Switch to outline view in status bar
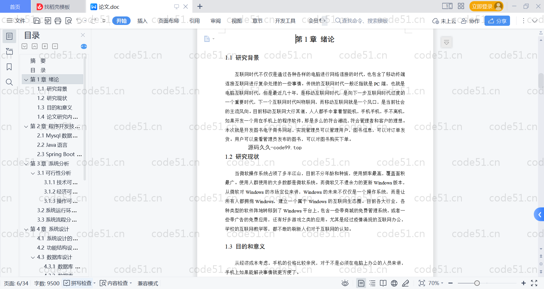 (x=373, y=283)
